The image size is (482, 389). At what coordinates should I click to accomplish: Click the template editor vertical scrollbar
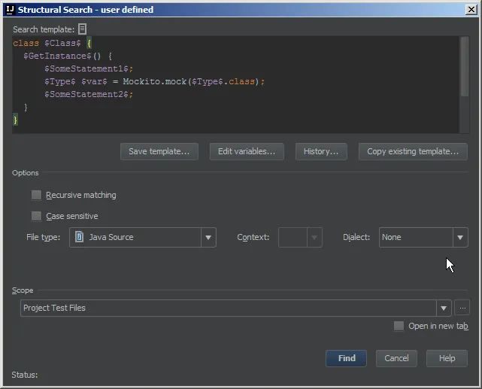click(465, 66)
